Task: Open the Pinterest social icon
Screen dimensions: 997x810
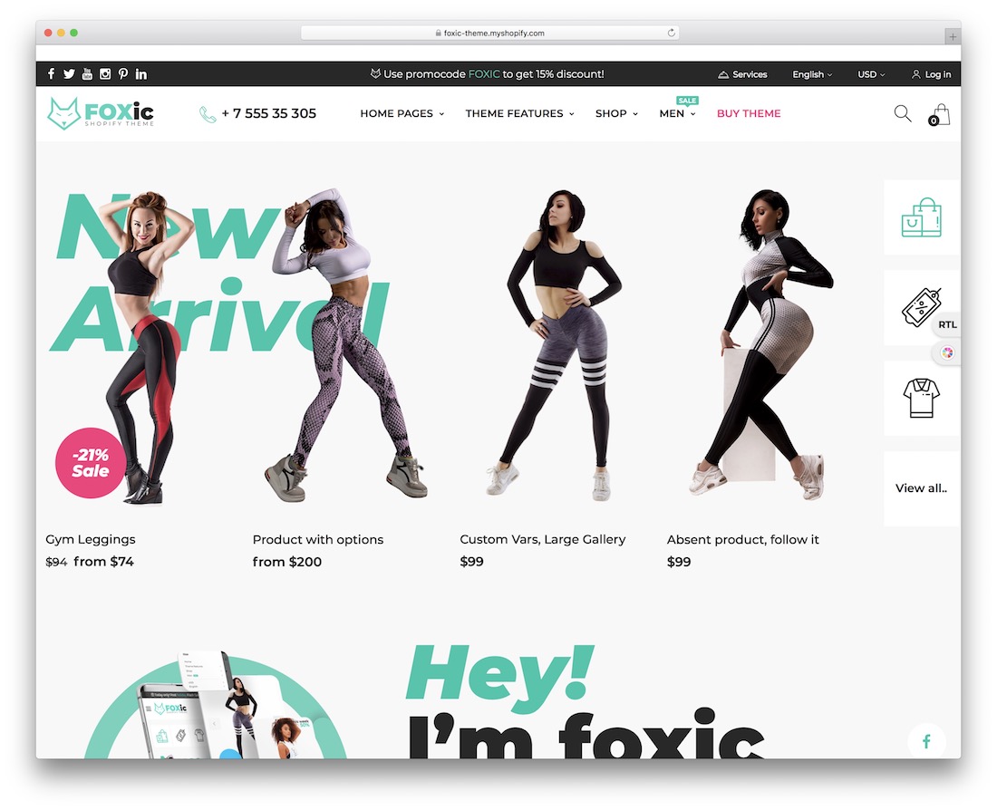Action: pyautogui.click(x=122, y=73)
